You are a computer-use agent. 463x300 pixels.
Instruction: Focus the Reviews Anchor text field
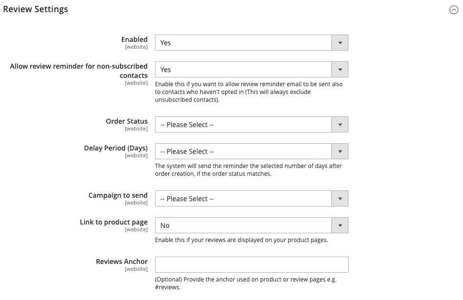tap(251, 264)
